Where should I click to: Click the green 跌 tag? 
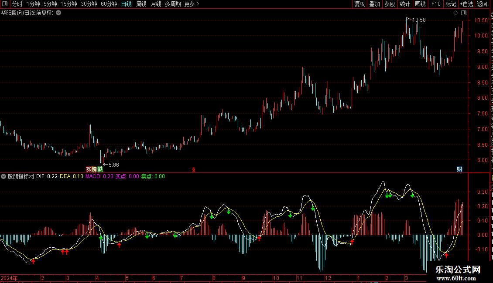tap(100, 169)
